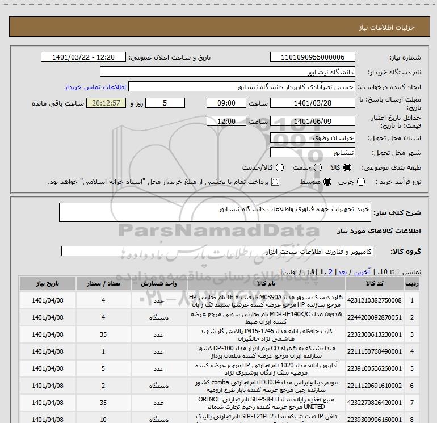Select the جزیی purchase type radio
This screenshot has height=423, width=437.
361,182
